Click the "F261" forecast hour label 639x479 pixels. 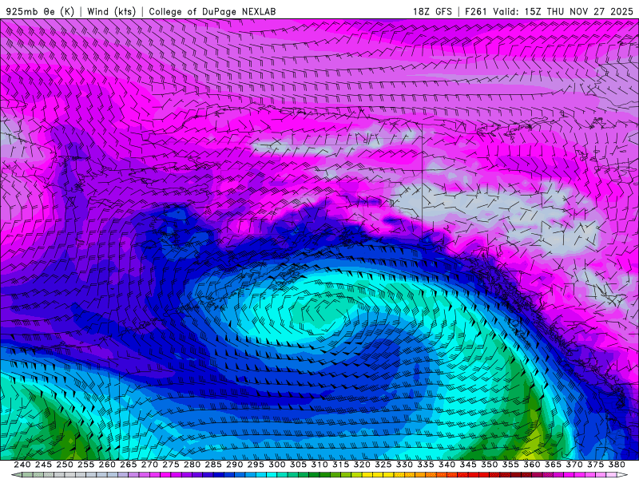475,11
